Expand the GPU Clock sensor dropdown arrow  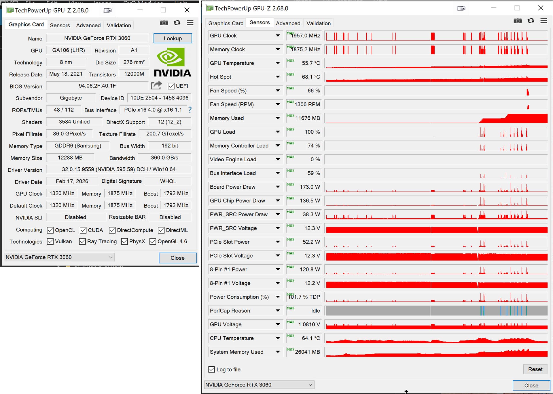click(278, 36)
